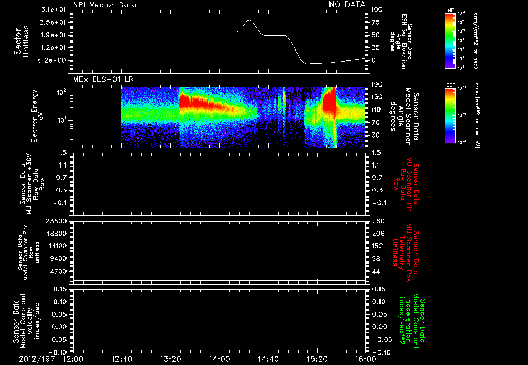
Task: Click the '110' scanner angle tick label
Action: 377,110
